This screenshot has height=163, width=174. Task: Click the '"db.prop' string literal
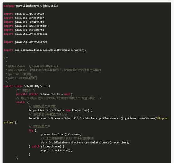[162, 118]
